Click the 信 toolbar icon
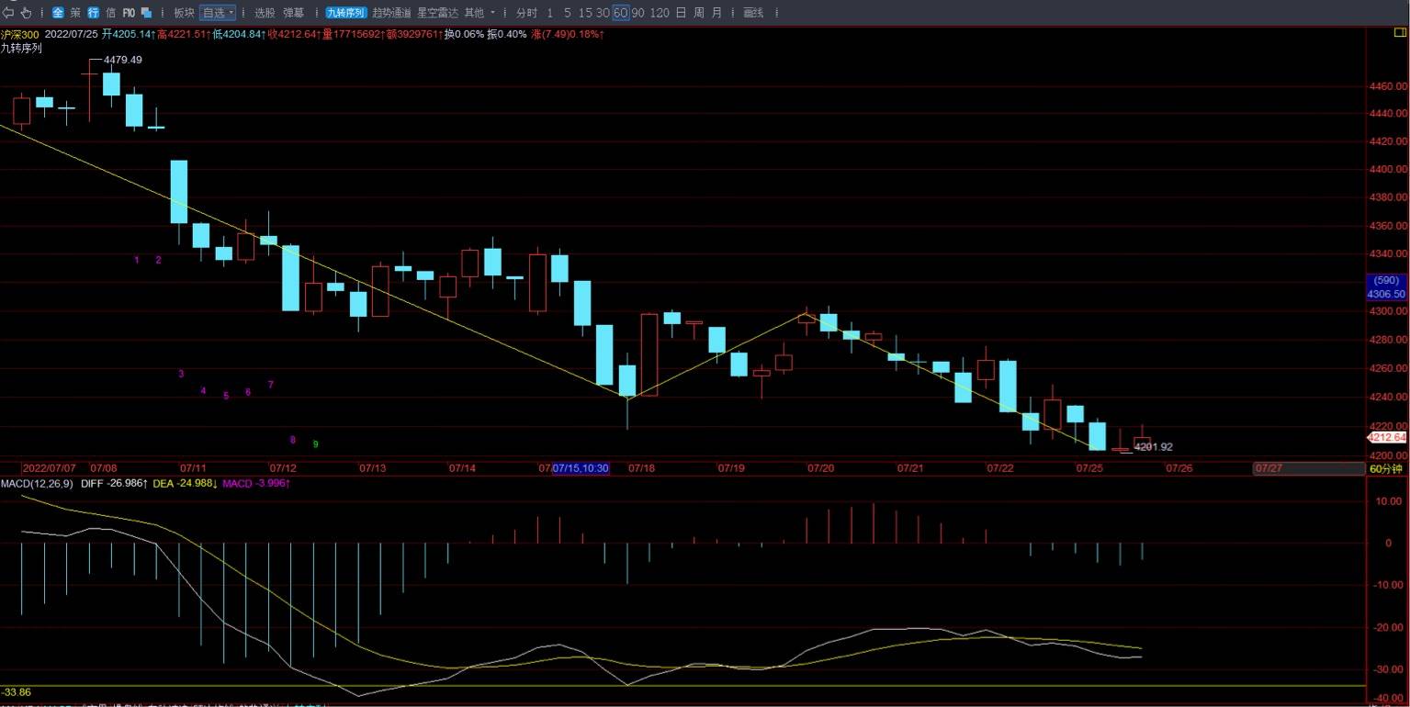This screenshot has height=707, width=1410. [x=110, y=13]
